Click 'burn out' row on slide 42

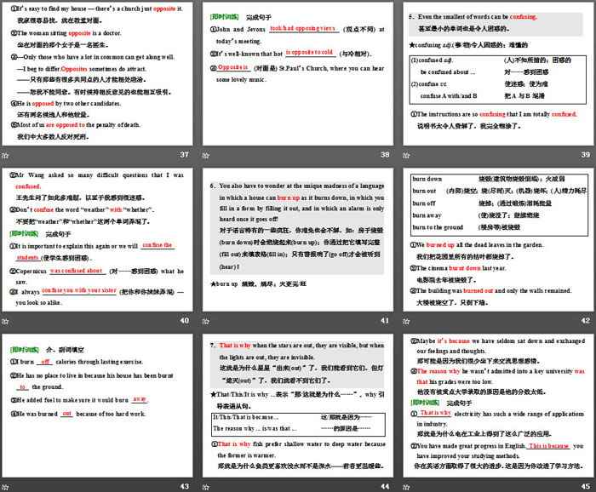(x=499, y=192)
